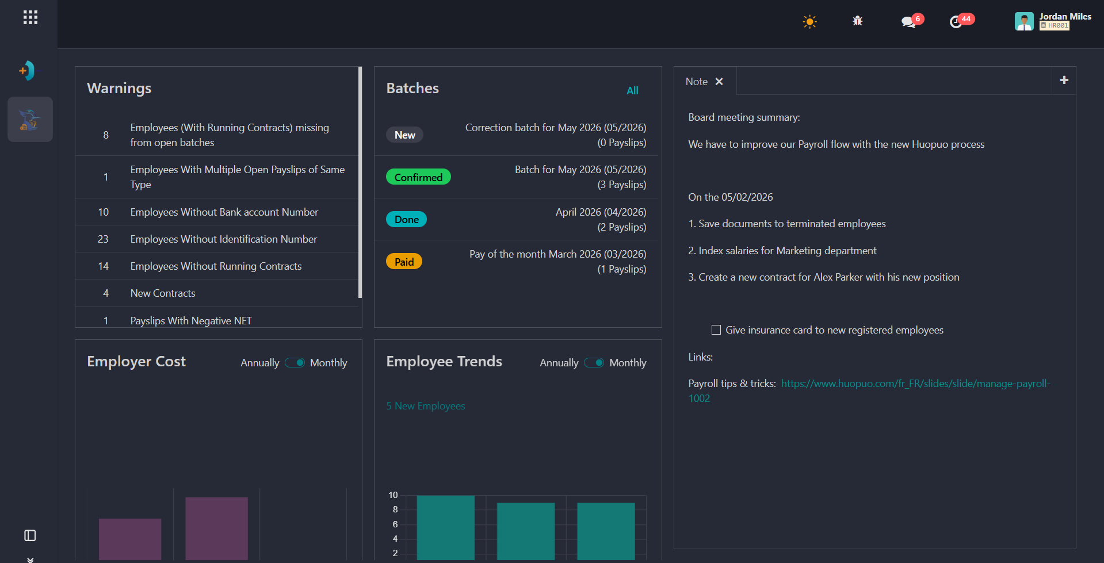The height and width of the screenshot is (563, 1104).
Task: Expand the sidebar bottom chevron
Action: point(30,559)
